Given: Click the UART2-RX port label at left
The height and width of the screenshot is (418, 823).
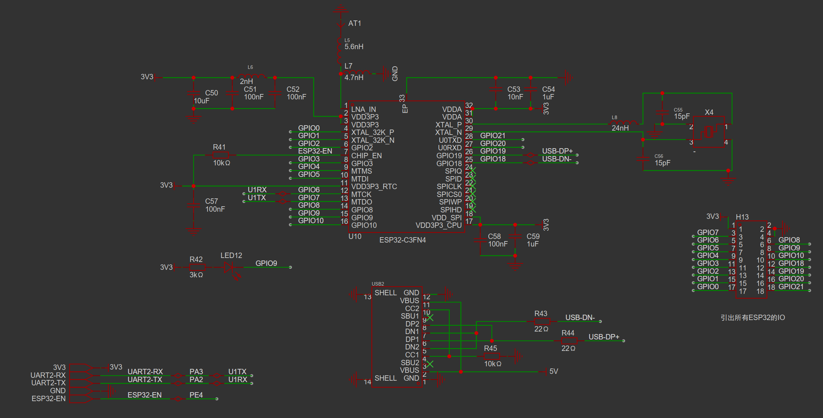Looking at the screenshot, I should coord(48,375).
